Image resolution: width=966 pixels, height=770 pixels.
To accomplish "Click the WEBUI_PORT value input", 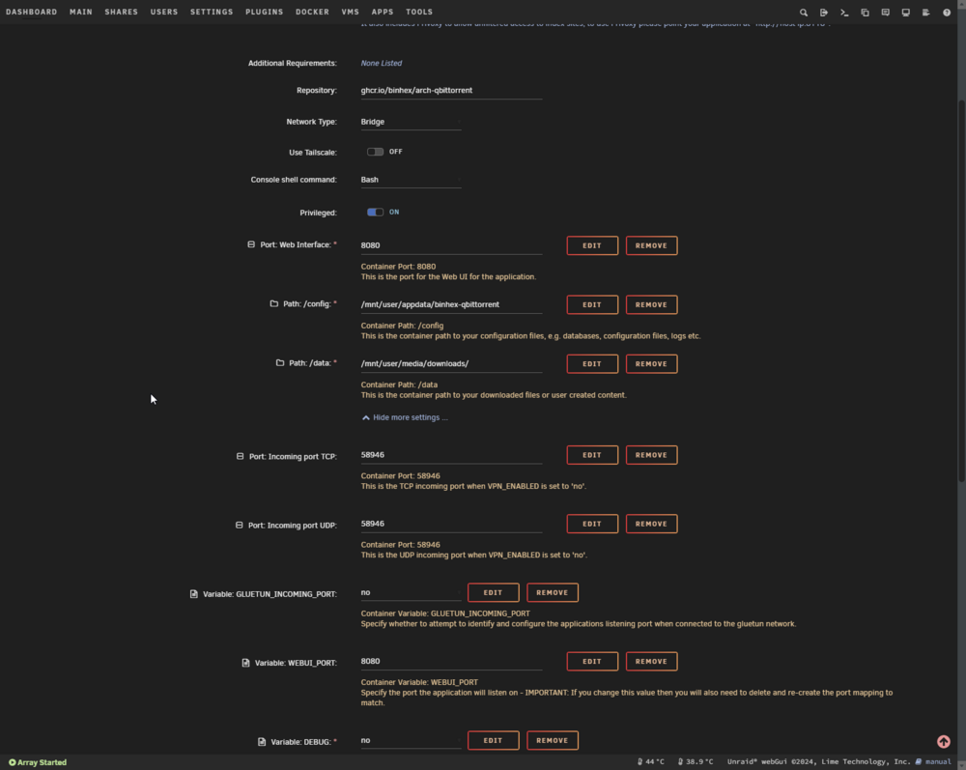I will coord(451,661).
